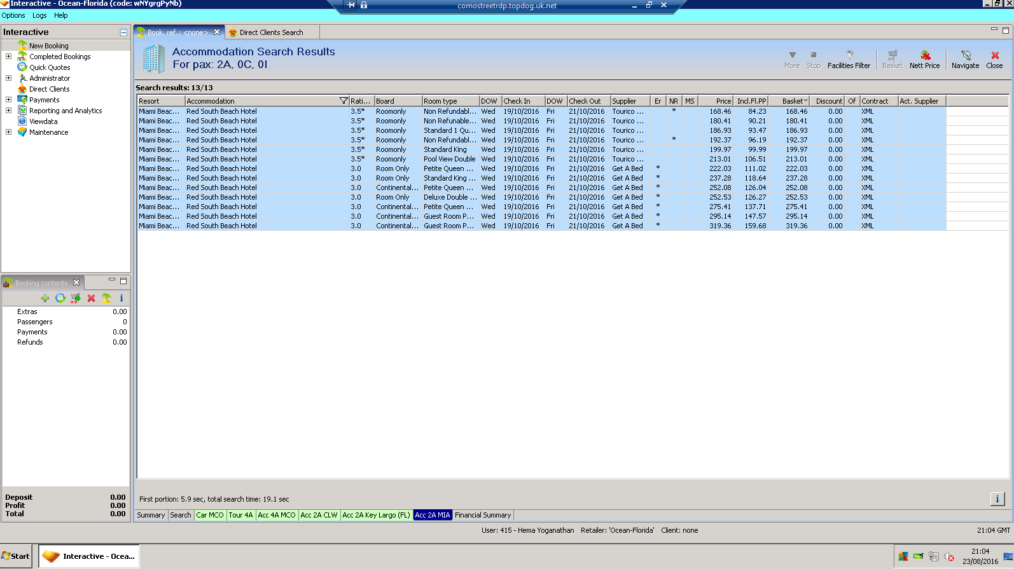The width and height of the screenshot is (1014, 569).
Task: Minimize the Booking contents panel
Action: (x=112, y=280)
